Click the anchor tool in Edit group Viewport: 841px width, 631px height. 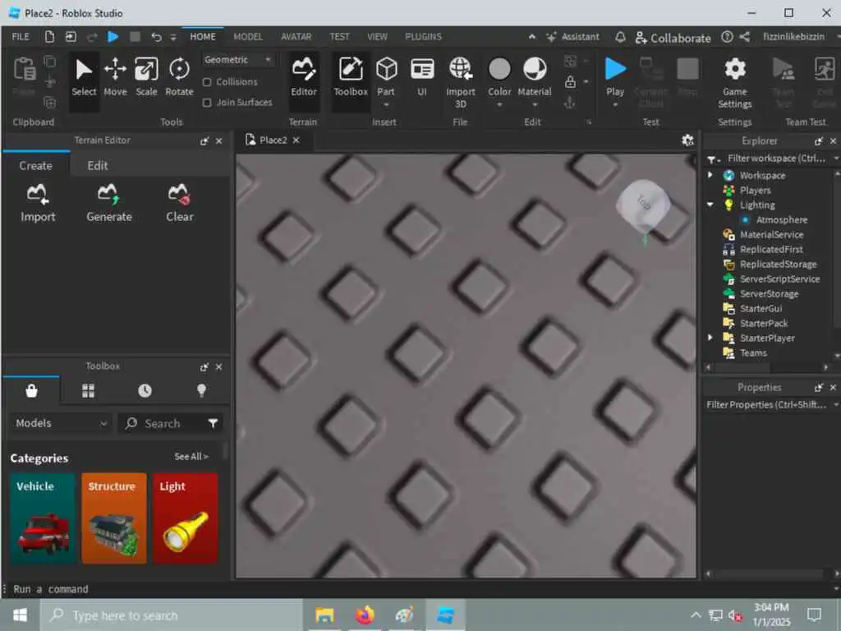pyautogui.click(x=570, y=102)
